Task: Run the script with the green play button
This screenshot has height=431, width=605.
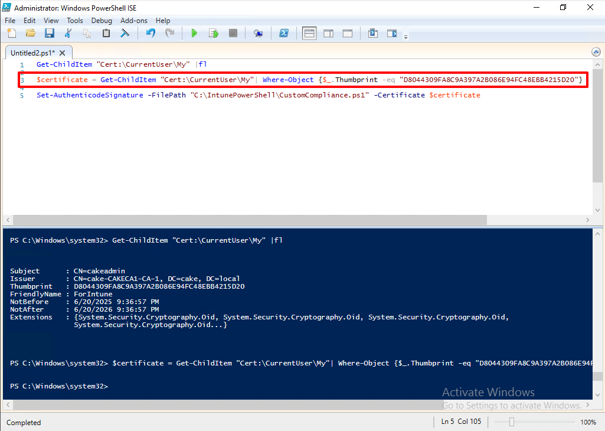Action: [x=194, y=33]
